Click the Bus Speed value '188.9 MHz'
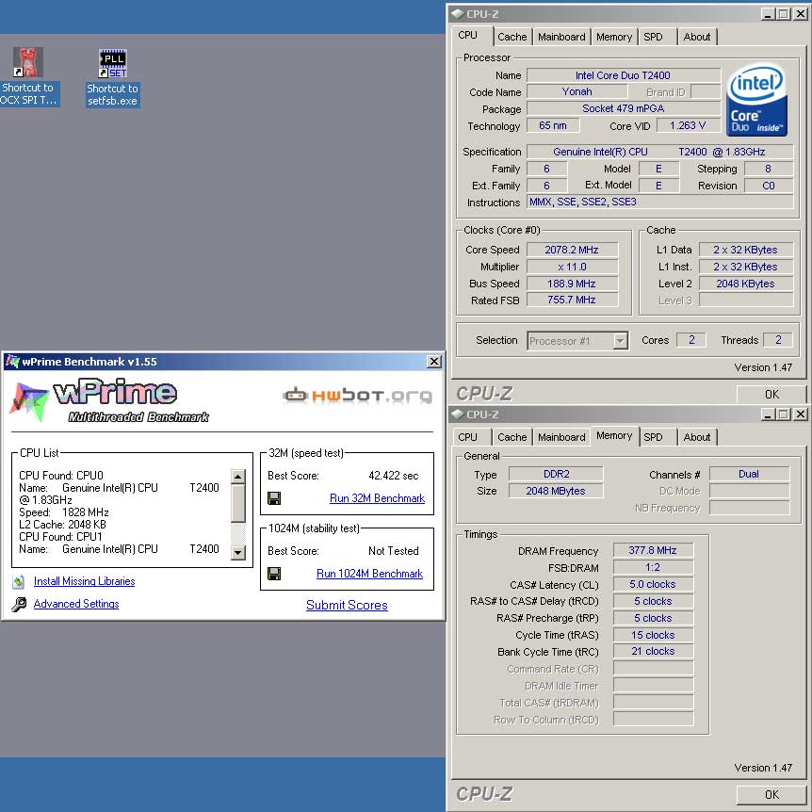Viewport: 812px width, 812px height. tap(572, 284)
